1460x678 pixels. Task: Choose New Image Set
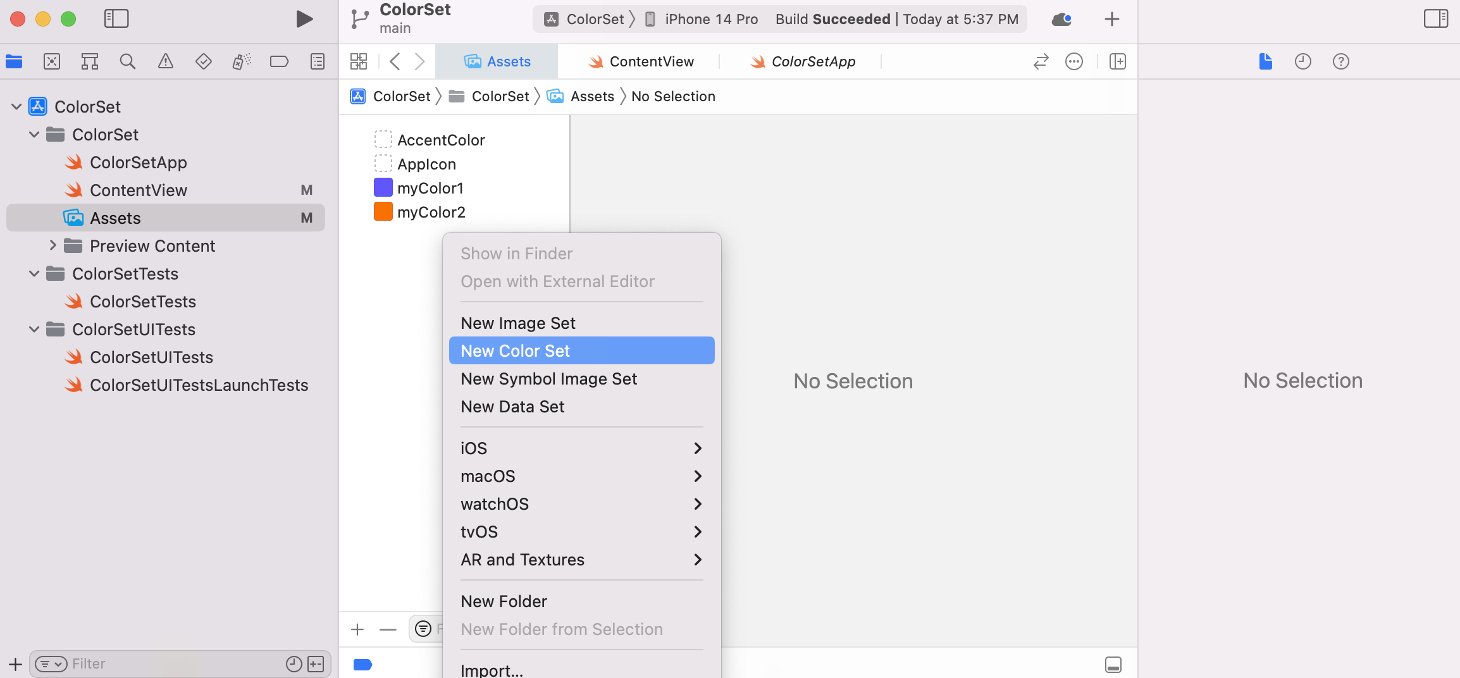(581, 323)
